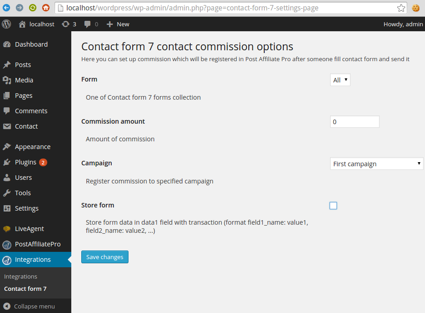Bookmark page with the star icon

[401, 8]
